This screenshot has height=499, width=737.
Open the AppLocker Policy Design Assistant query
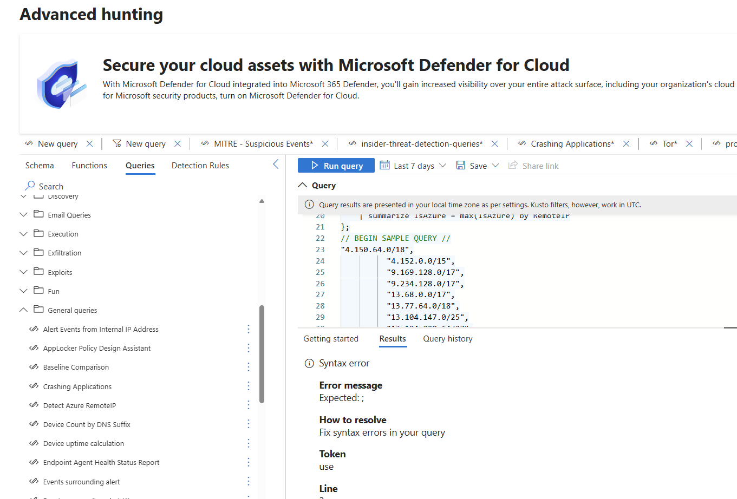tap(97, 348)
